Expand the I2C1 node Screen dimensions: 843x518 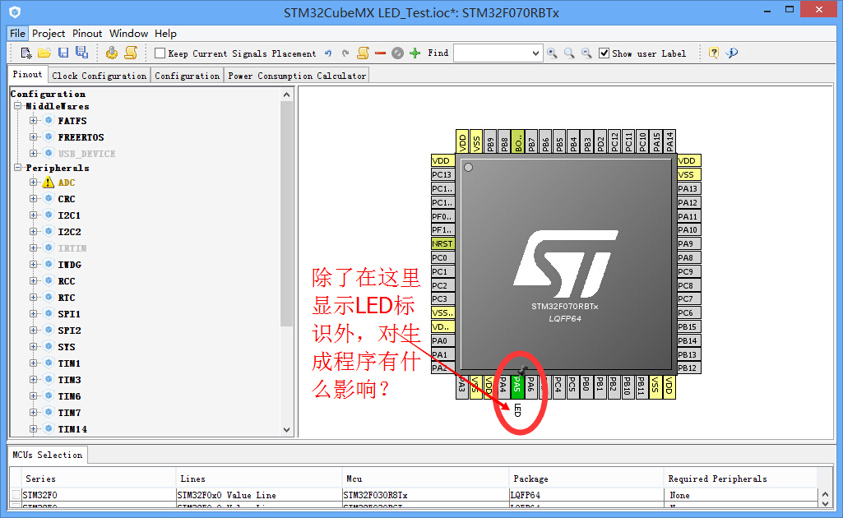[34, 215]
